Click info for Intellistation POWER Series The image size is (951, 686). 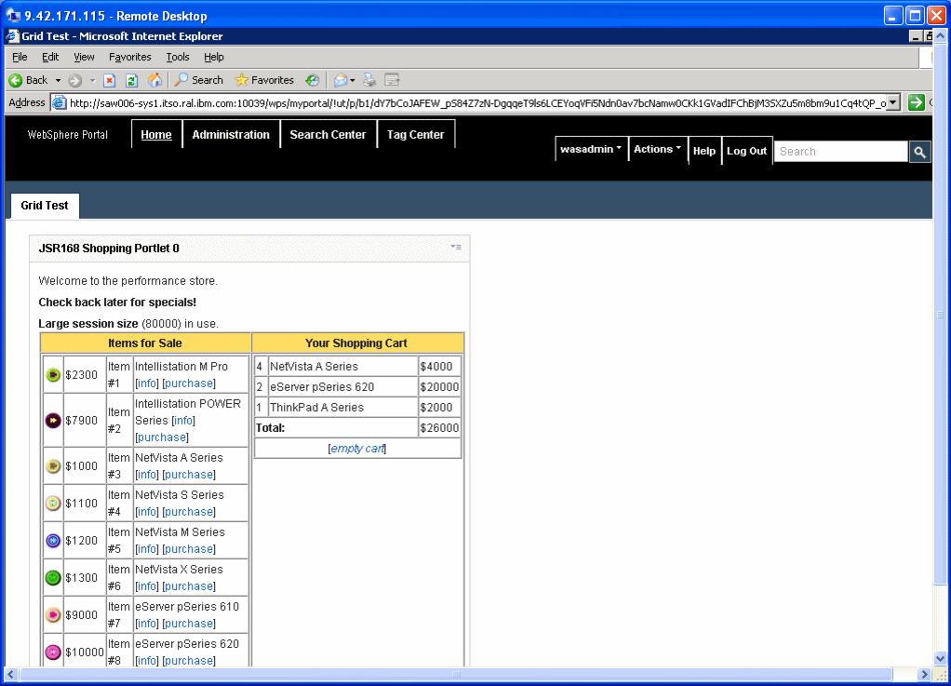pos(183,421)
